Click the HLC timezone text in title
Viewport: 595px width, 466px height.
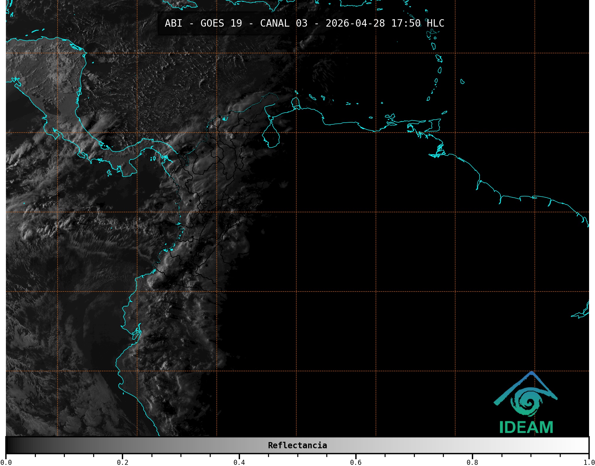tap(435, 23)
